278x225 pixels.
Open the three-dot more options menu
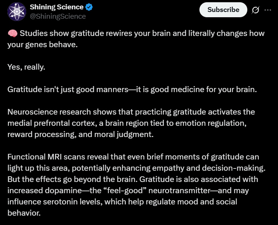click(268, 10)
